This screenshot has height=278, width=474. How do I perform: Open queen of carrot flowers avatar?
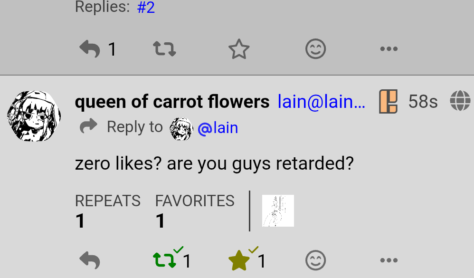(33, 116)
